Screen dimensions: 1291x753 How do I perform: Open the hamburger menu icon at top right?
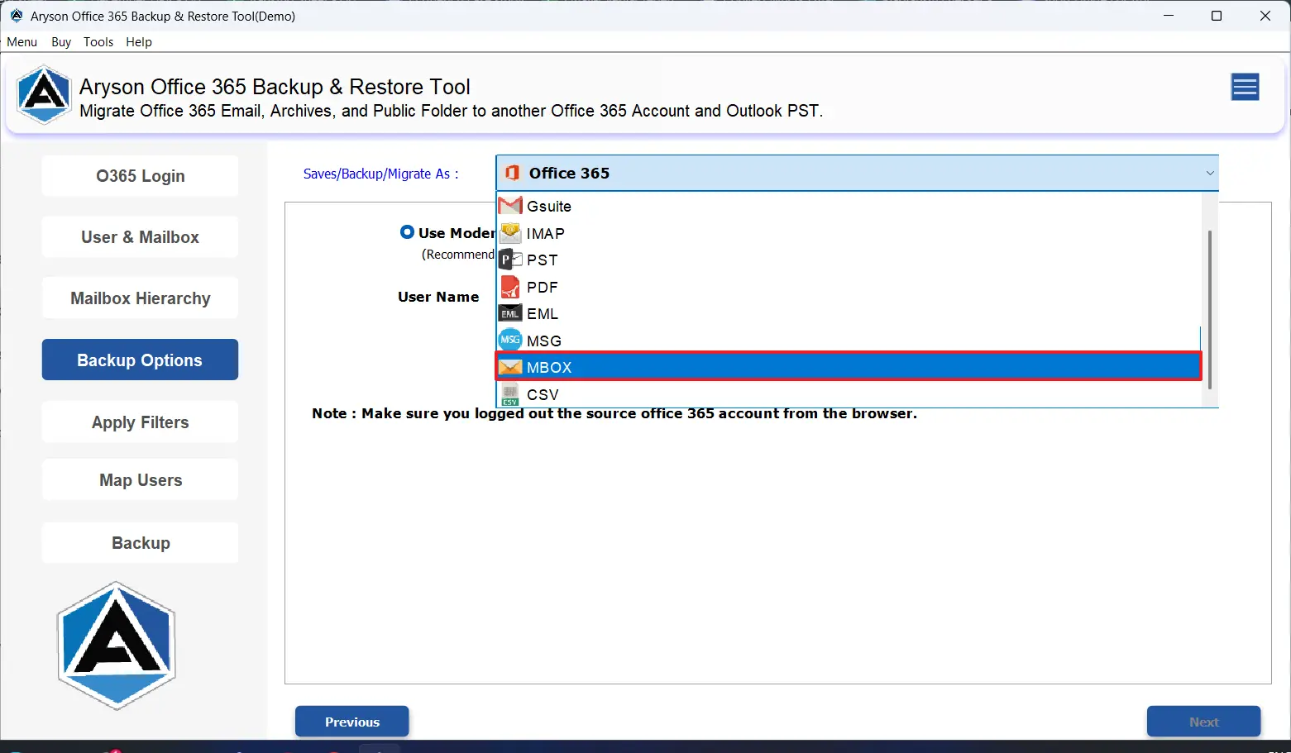click(x=1245, y=87)
